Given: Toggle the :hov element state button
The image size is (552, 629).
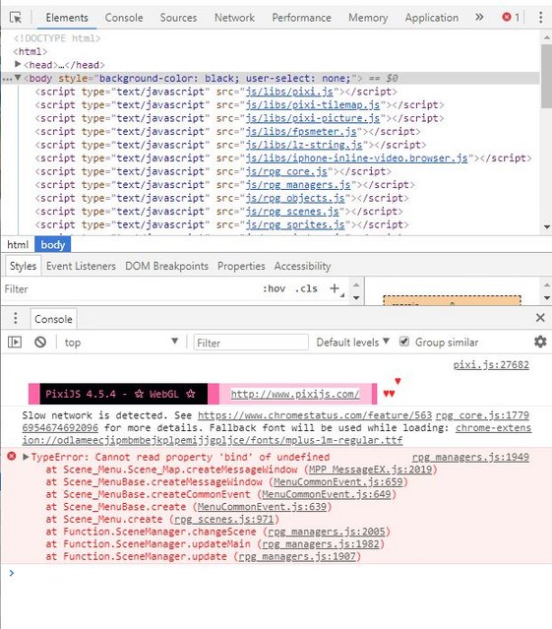Looking at the screenshot, I should pyautogui.click(x=275, y=288).
